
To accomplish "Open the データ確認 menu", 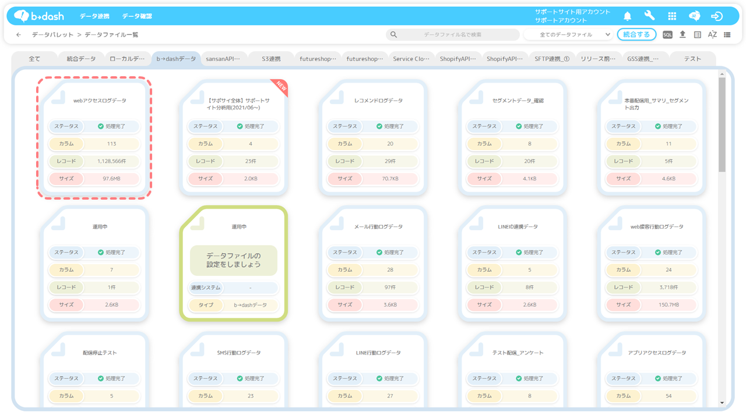I will [x=137, y=16].
